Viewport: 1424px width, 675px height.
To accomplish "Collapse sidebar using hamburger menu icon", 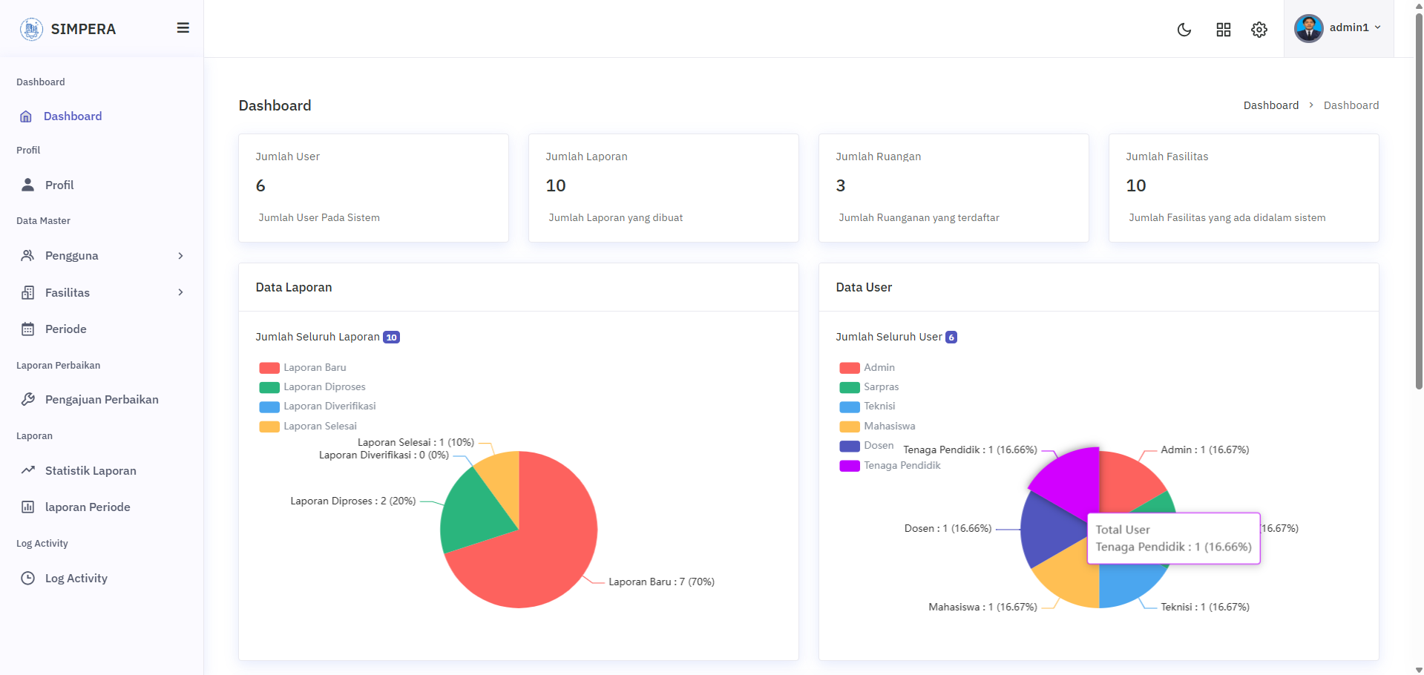I will pos(183,28).
